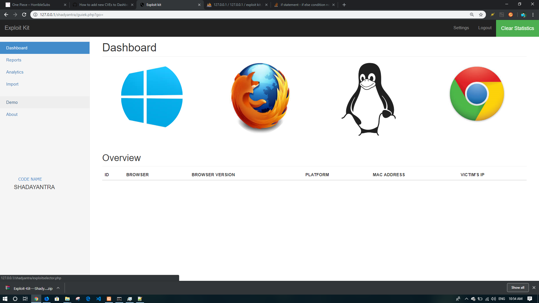
Task: Open File Explorer from the taskbar
Action: (67, 299)
